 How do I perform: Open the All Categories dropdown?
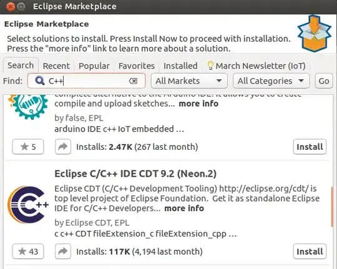[271, 81]
